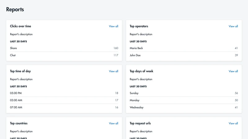
Task: Select the Maria Beck operator row
Action: click(x=184, y=48)
